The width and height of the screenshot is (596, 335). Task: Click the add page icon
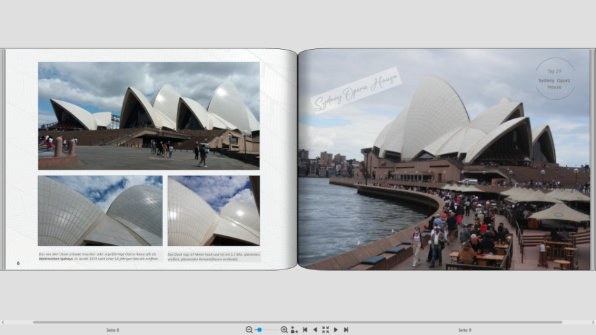pos(294,330)
